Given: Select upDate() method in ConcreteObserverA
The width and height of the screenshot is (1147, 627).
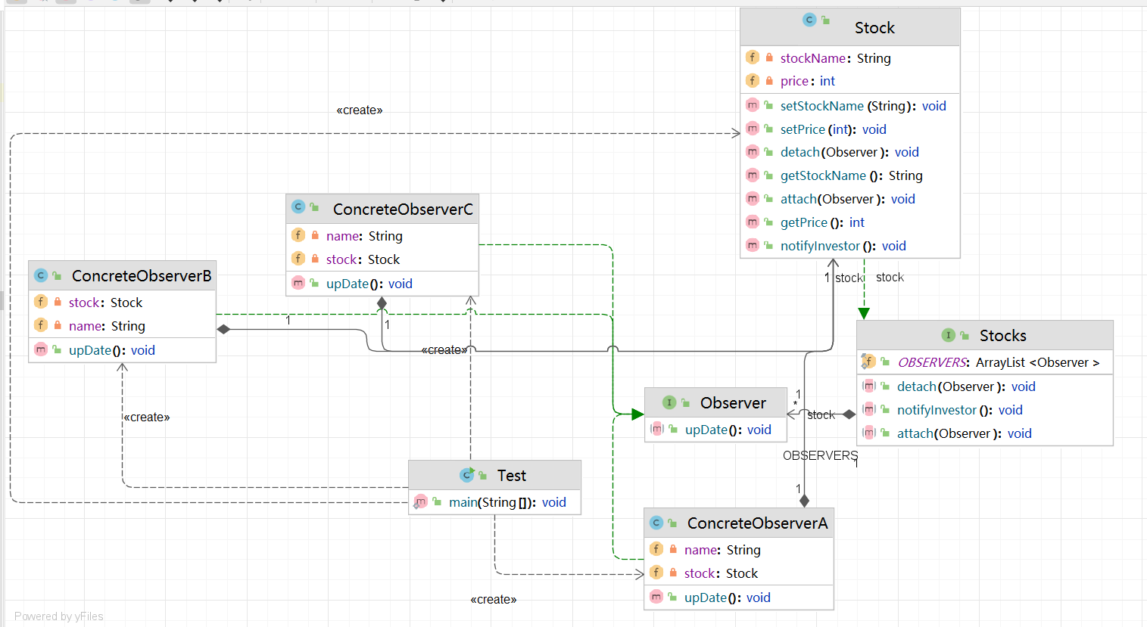Looking at the screenshot, I should point(727,598).
